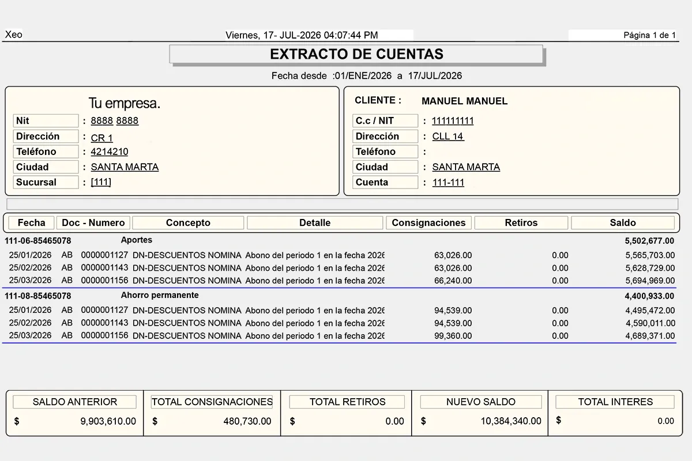Click Sucursal value [111]
The width and height of the screenshot is (692, 461).
tap(101, 182)
